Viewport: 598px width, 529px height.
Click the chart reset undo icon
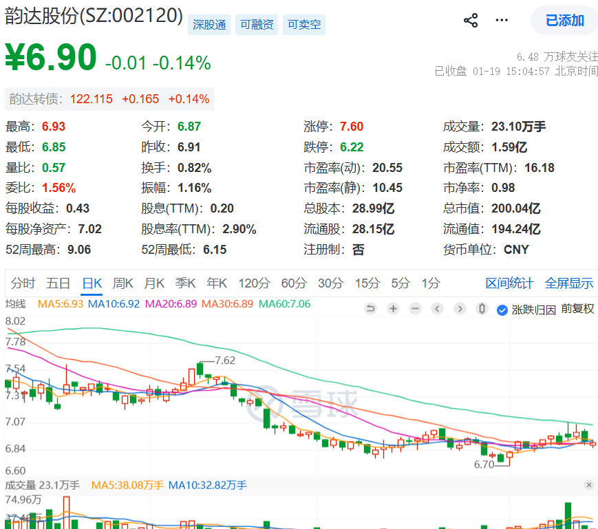click(370, 308)
